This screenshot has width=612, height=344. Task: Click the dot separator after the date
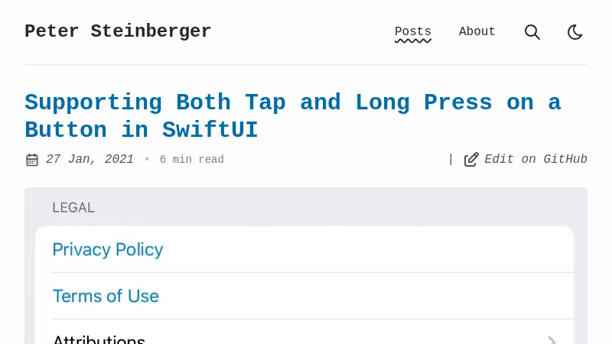(147, 160)
